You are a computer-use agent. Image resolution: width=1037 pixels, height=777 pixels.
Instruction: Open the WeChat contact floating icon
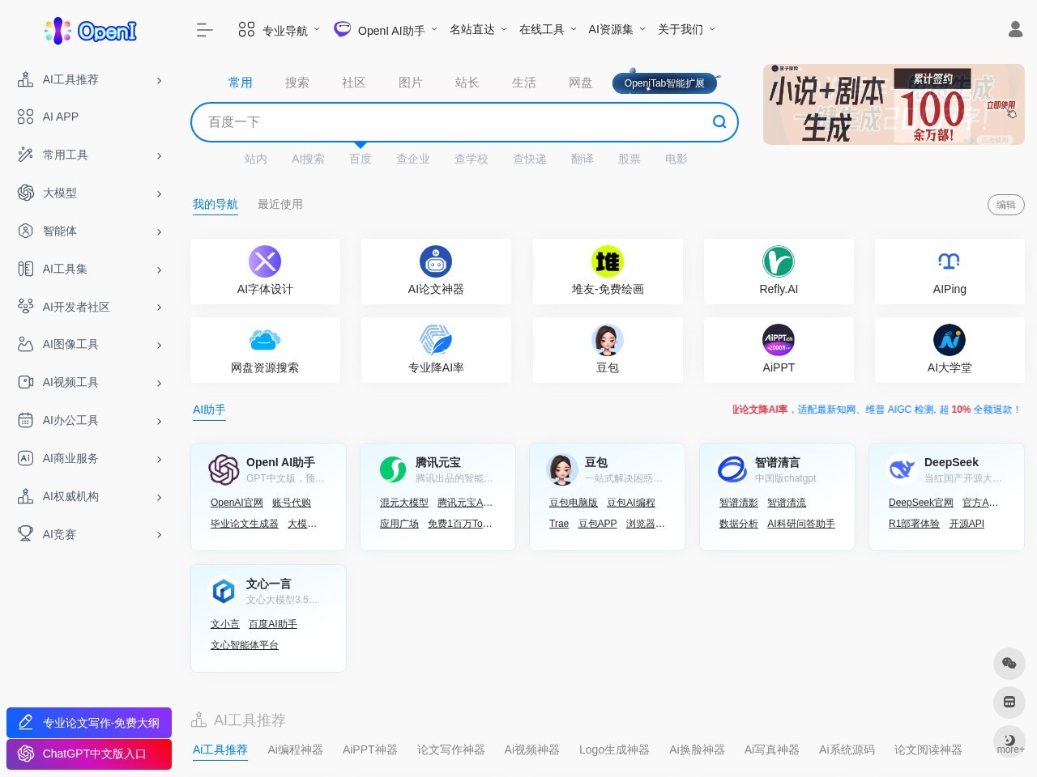(x=1009, y=663)
